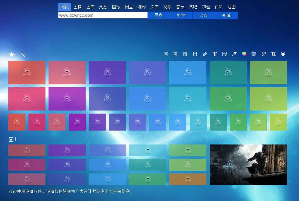The image size is (299, 201).
Task: Search with the 百度 button
Action: [x=159, y=16]
